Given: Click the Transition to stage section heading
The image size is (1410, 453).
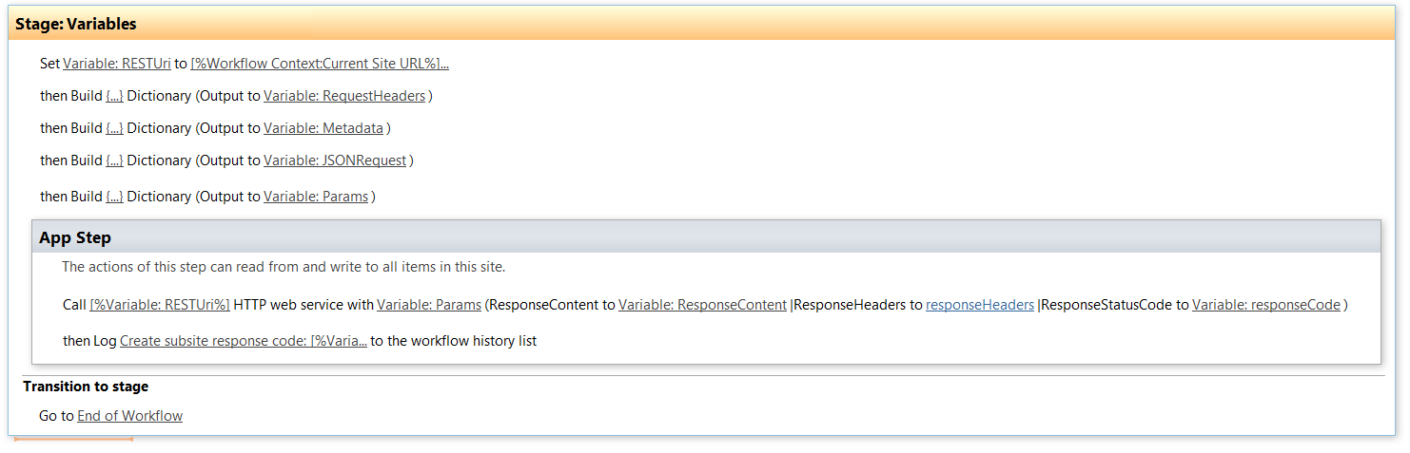Looking at the screenshot, I should [x=86, y=387].
